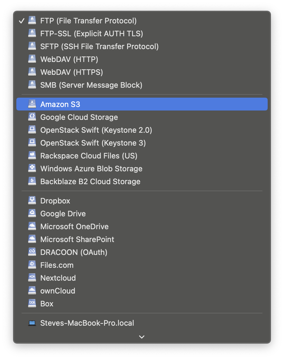The height and width of the screenshot is (359, 284).
Task: Click the Rackspace Cloud Files icon
Action: point(32,156)
